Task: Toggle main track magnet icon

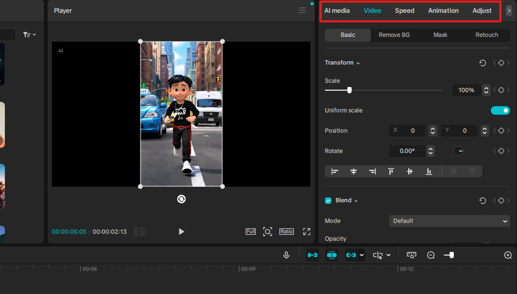Action: pos(312,255)
